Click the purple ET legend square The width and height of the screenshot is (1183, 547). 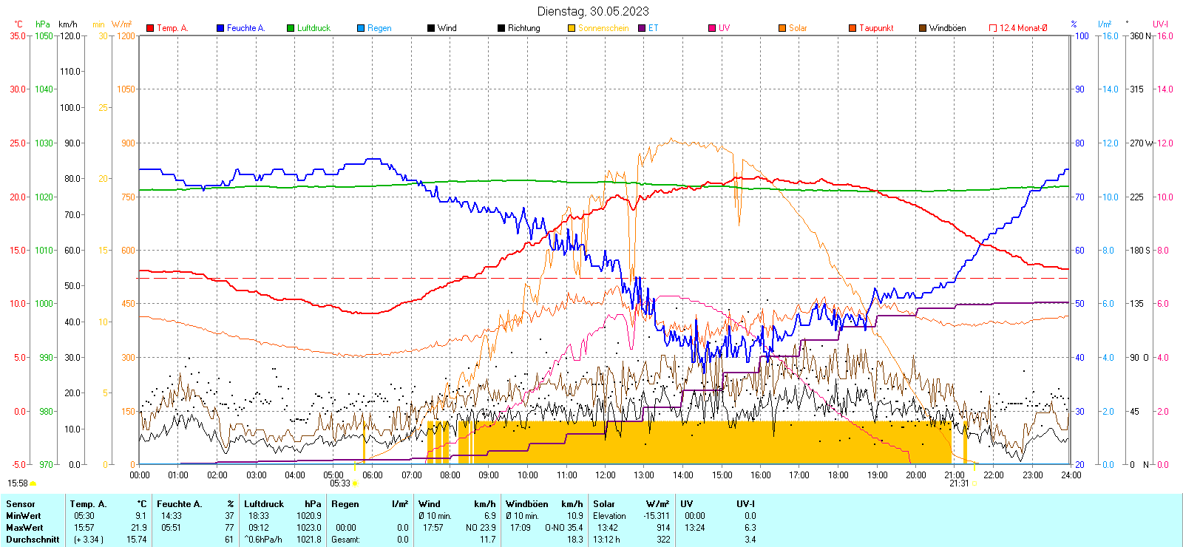642,28
